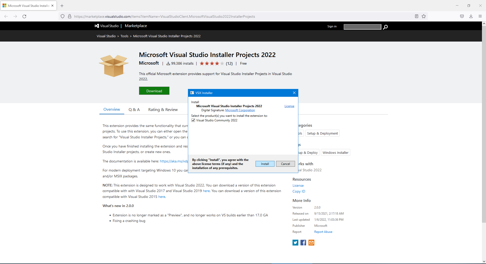This screenshot has height=264, width=486.
Task: Close the VSIX Installer dialog
Action: [294, 93]
